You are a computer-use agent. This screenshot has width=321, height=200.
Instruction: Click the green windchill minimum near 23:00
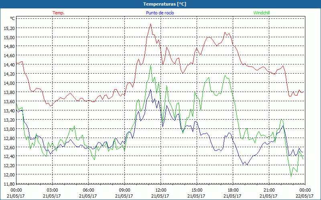click(x=291, y=176)
